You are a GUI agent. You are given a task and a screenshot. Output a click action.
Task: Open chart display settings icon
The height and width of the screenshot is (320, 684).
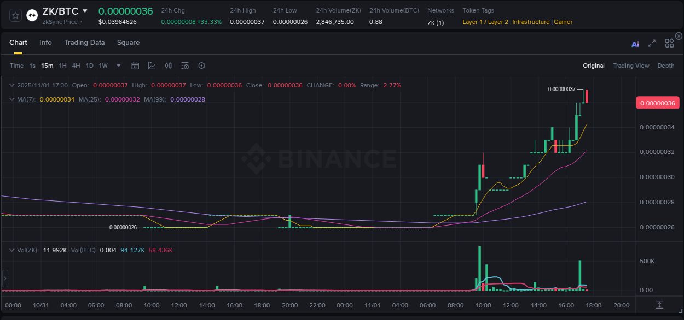(185, 66)
